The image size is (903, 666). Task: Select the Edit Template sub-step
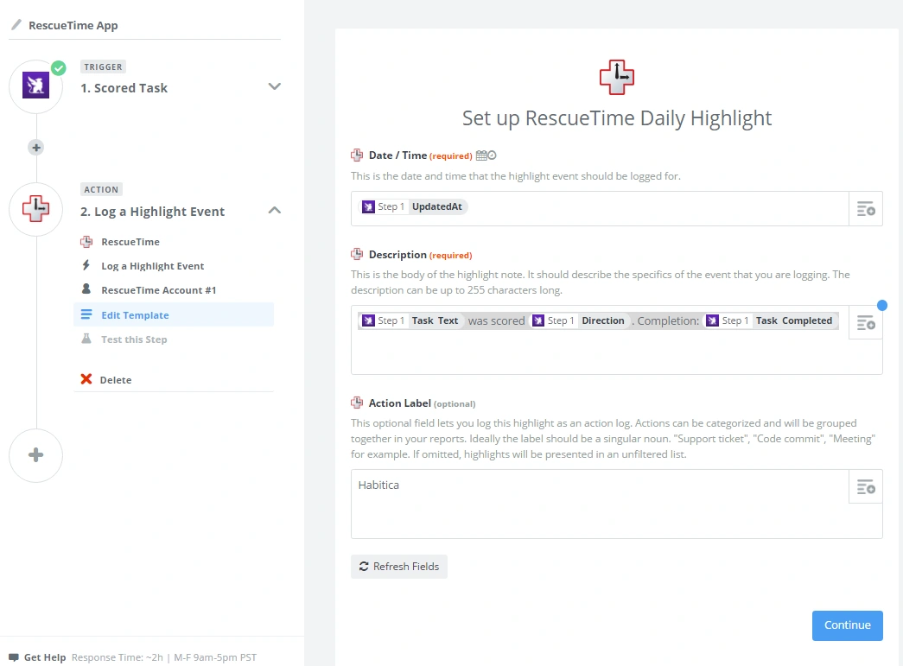(174, 315)
